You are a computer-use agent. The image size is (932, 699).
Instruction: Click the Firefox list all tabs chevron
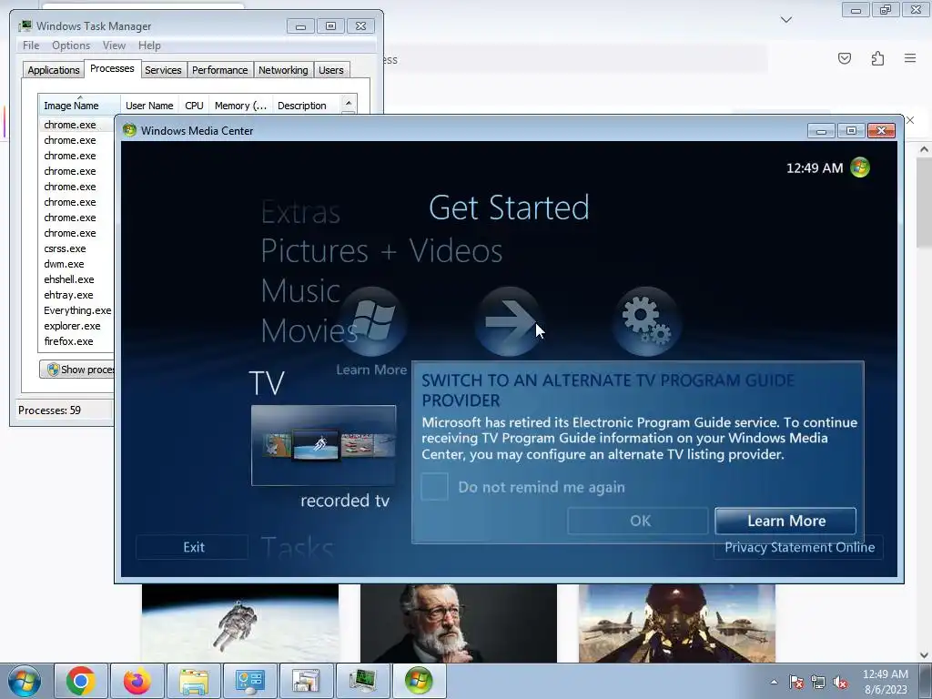coord(786,20)
